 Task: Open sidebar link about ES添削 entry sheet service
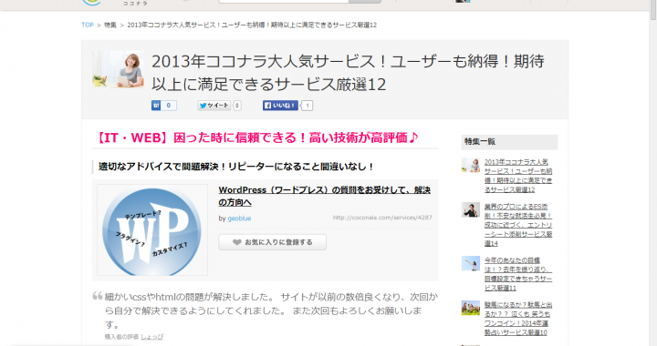(518, 225)
